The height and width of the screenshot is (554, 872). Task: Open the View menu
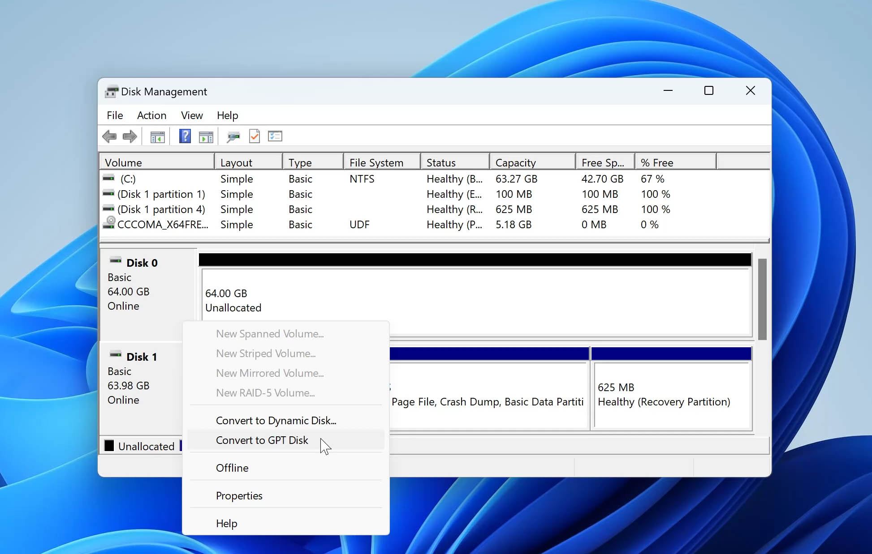192,115
